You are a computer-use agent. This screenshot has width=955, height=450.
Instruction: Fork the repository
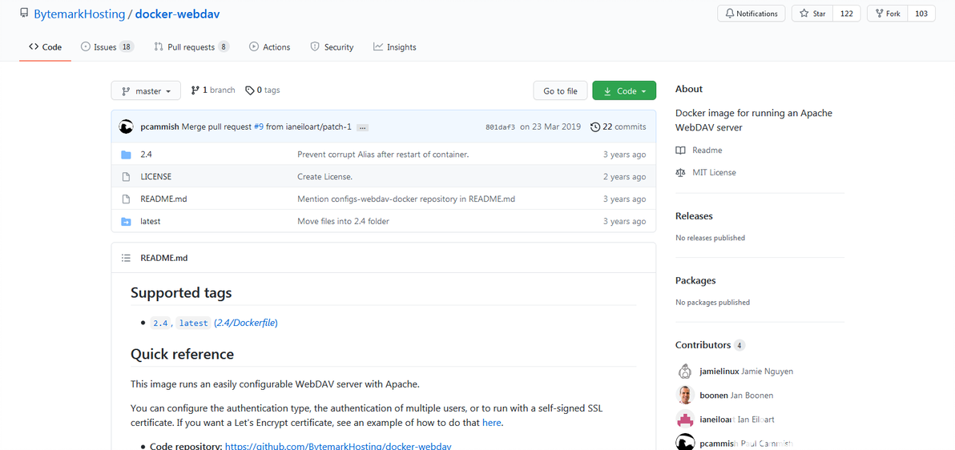[889, 14]
